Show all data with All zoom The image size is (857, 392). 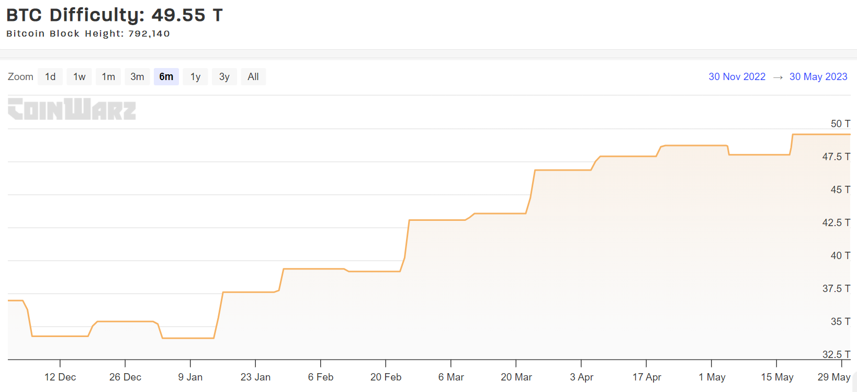253,77
